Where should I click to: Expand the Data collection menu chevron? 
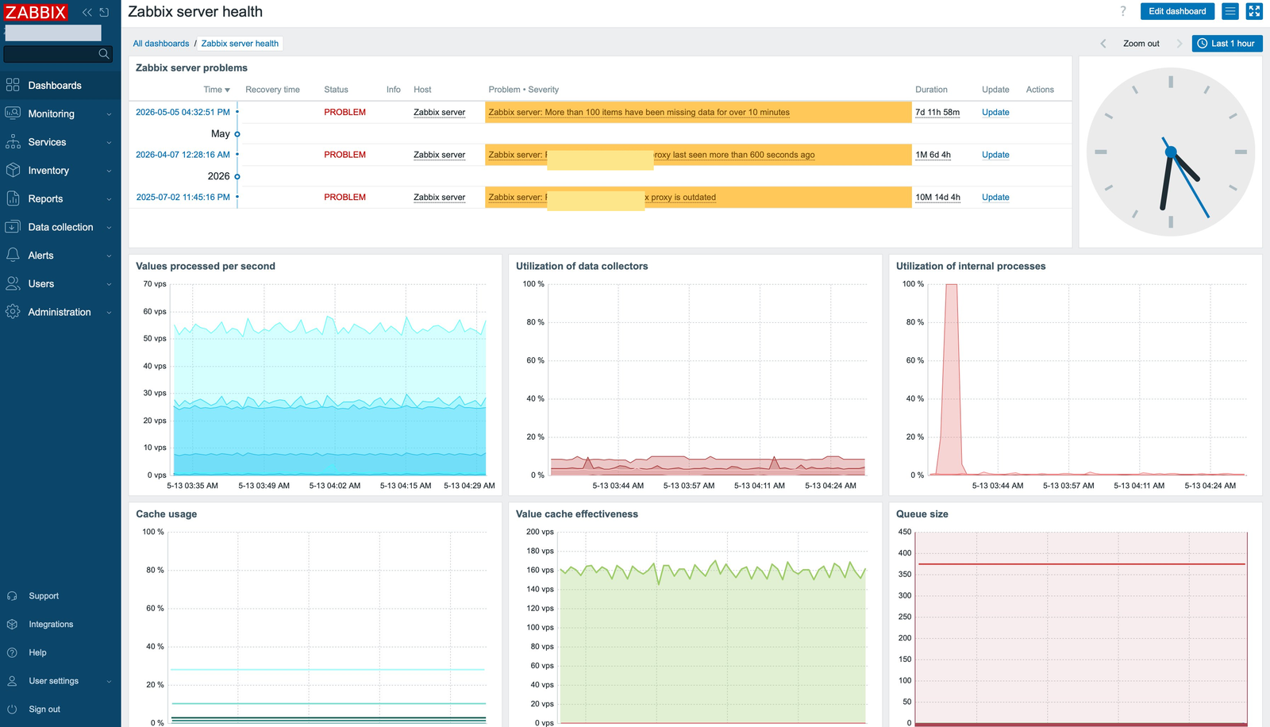coord(109,228)
